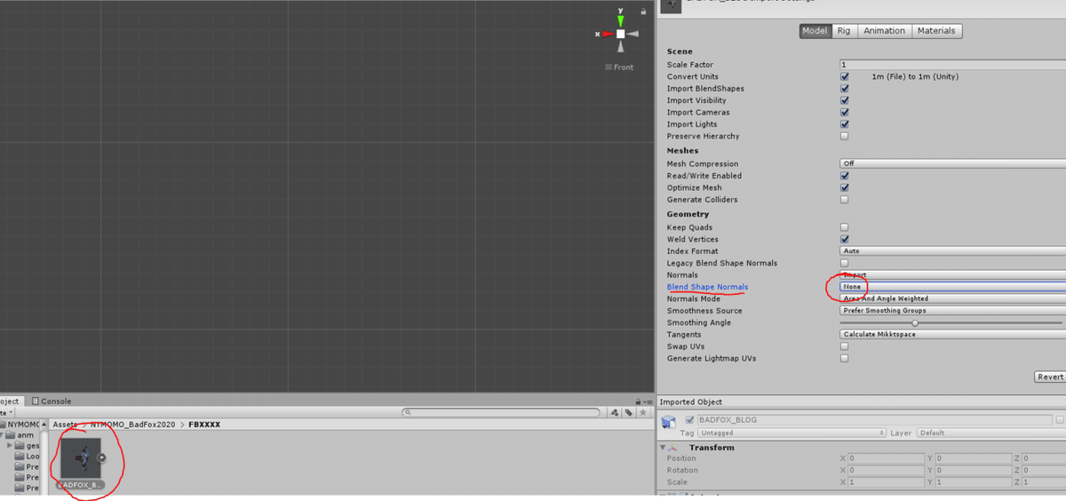This screenshot has height=501, width=1066.
Task: Go to Assets in breadcrumb path
Action: (65, 425)
